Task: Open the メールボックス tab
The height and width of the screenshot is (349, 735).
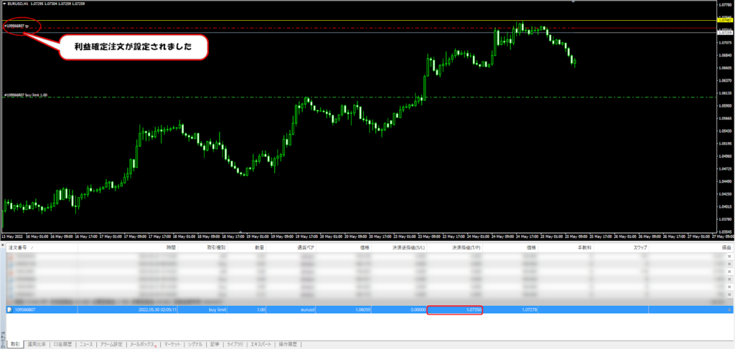Action: pyautogui.click(x=144, y=344)
